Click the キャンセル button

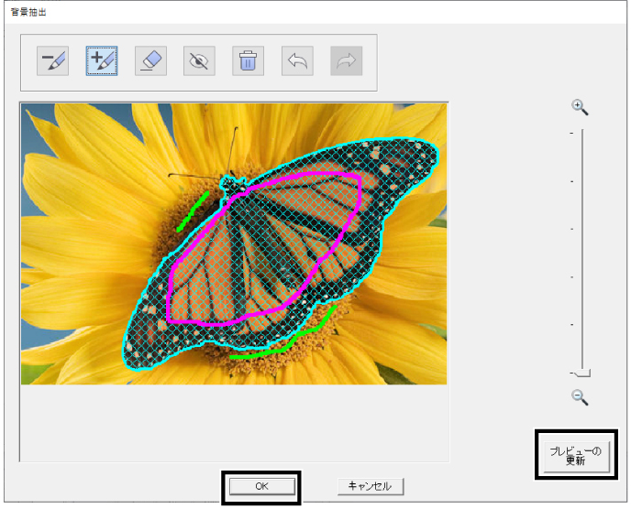[x=371, y=486]
